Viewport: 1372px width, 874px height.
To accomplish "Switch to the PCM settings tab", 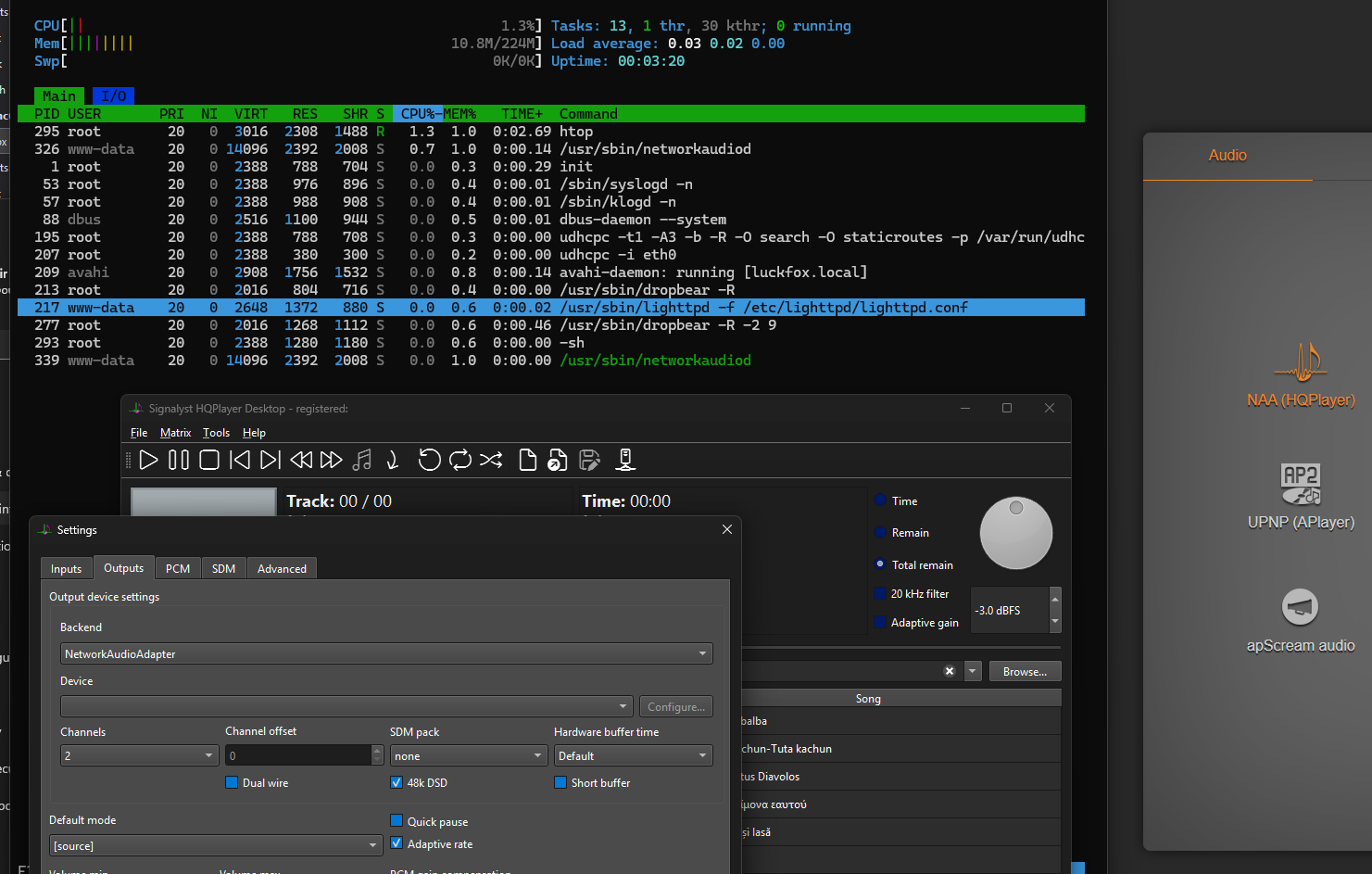I will (x=178, y=568).
